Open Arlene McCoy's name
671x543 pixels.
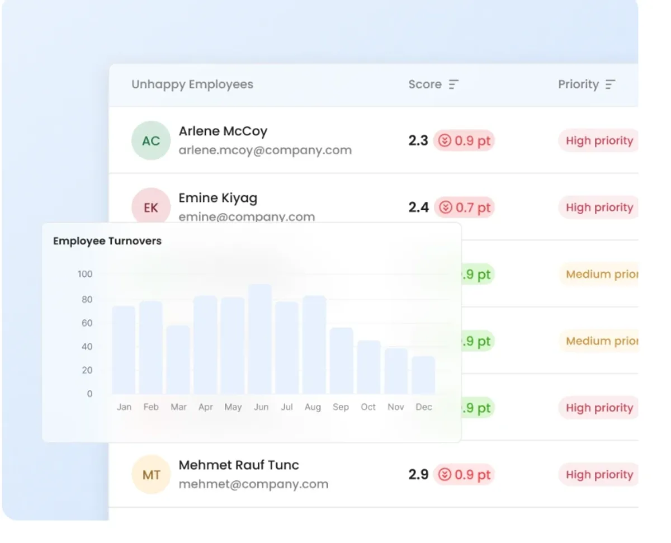point(223,131)
